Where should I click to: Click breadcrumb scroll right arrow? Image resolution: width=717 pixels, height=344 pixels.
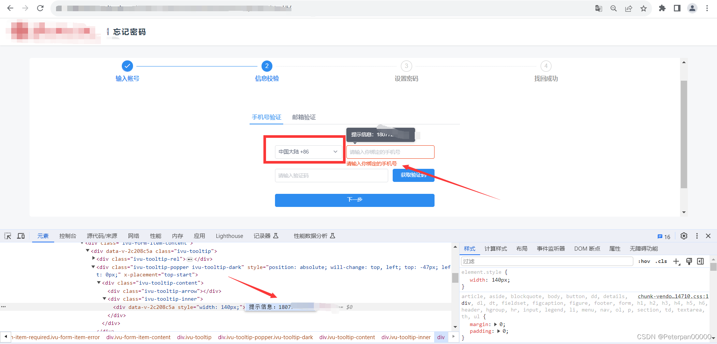coord(454,337)
